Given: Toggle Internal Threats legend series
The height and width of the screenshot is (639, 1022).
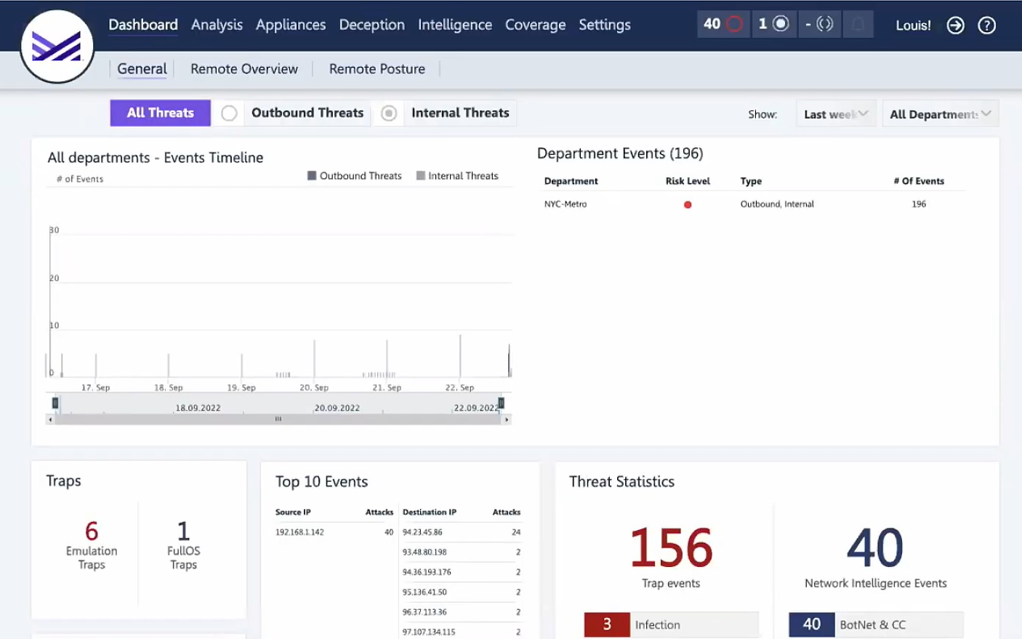Looking at the screenshot, I should (x=456, y=176).
